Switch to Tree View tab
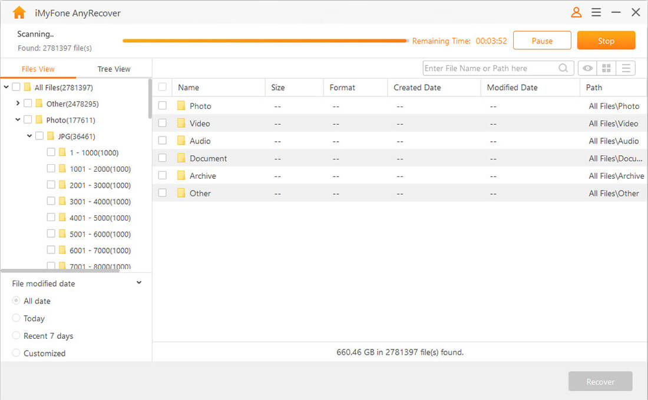The image size is (648, 400). 113,68
